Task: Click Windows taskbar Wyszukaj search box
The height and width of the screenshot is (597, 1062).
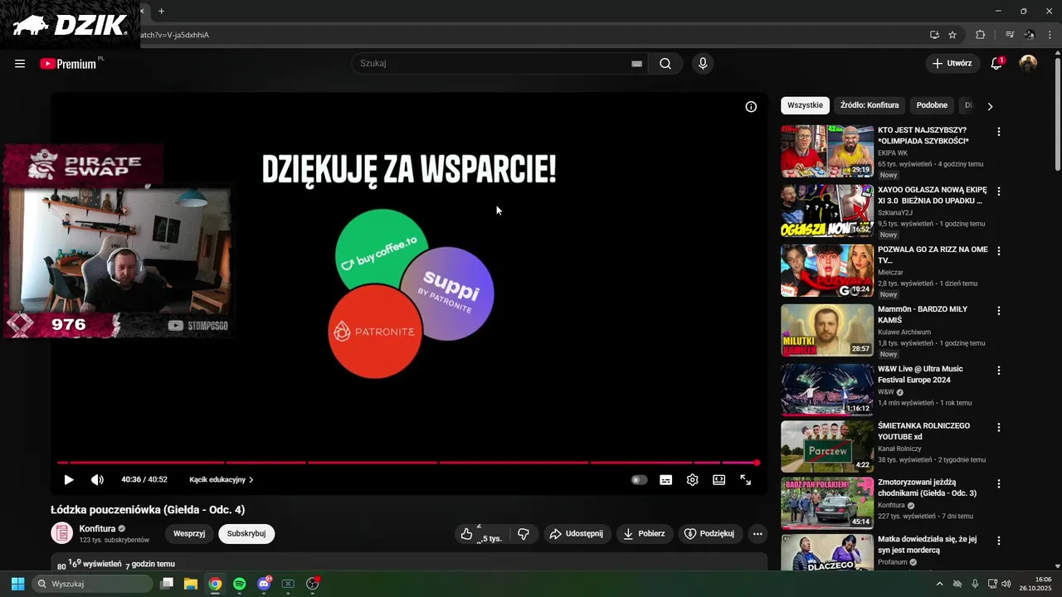Action: 92,584
